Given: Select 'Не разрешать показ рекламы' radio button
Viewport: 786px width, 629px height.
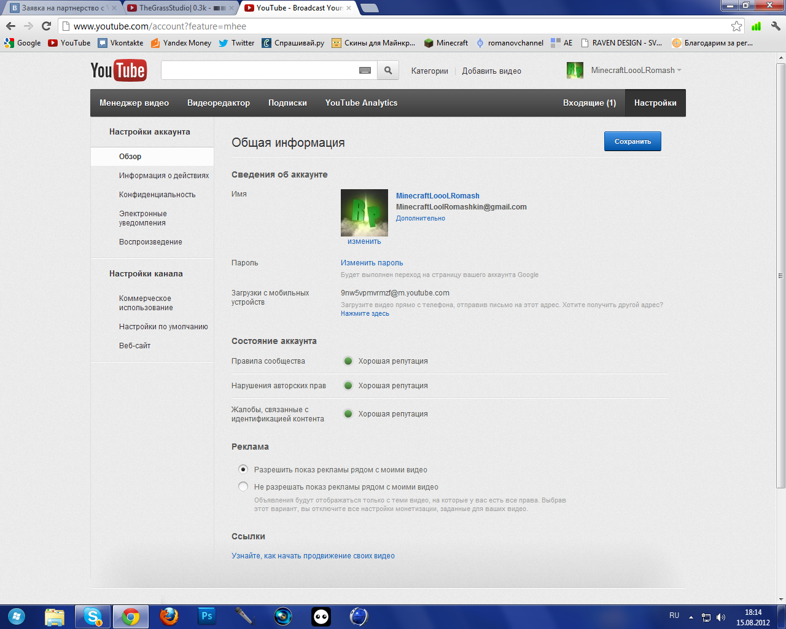Looking at the screenshot, I should tap(243, 486).
